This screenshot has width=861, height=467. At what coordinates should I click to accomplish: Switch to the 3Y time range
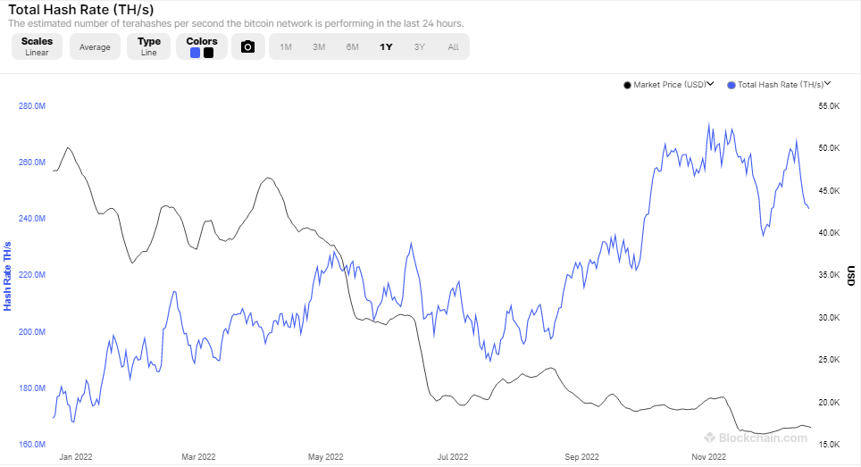(420, 47)
